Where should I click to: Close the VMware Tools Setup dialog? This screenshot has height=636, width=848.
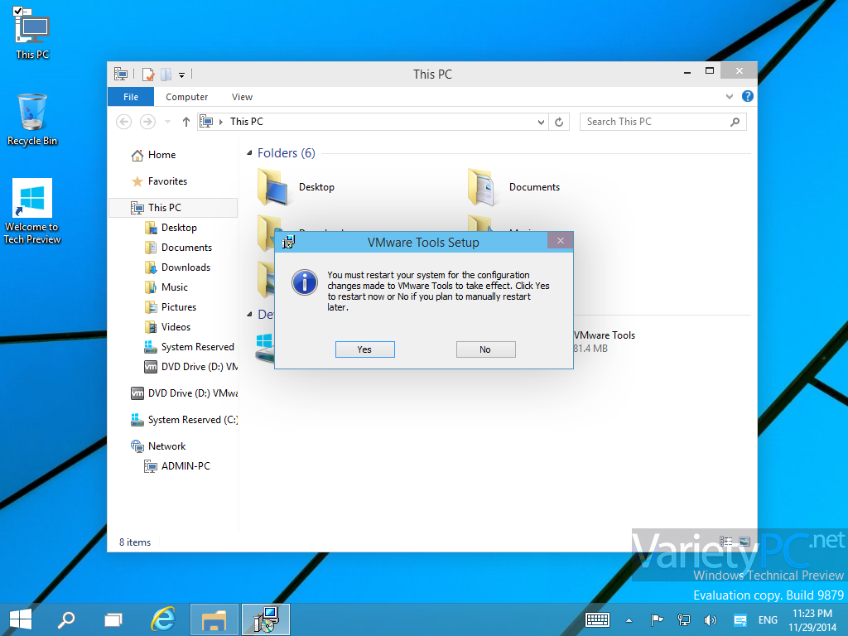pos(561,241)
